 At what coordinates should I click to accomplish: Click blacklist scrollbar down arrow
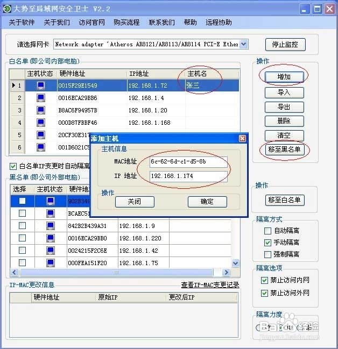236,263
